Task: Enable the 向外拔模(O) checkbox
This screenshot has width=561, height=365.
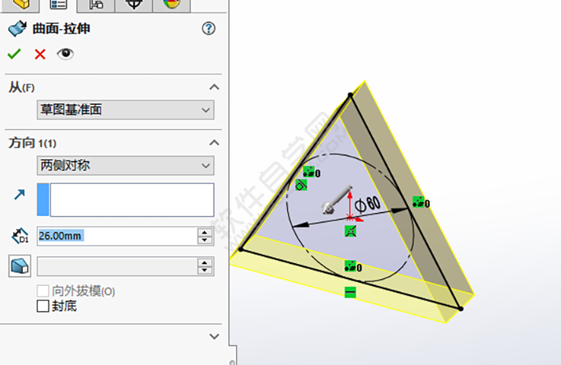Action: pos(43,291)
